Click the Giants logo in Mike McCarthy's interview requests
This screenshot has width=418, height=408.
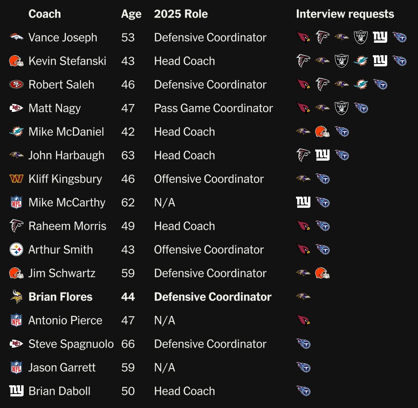(x=303, y=203)
